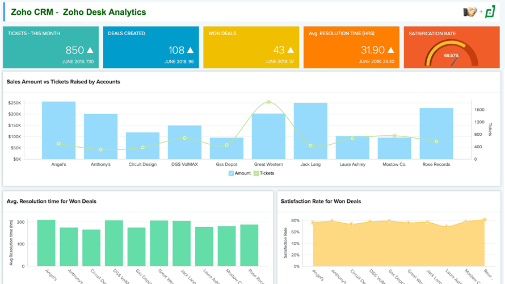
Task: Click the up arrow beside 31.90 resolution time
Action: pyautogui.click(x=390, y=51)
